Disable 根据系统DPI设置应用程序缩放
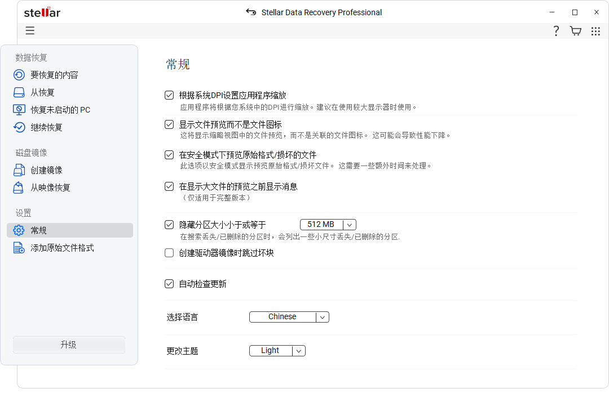Image resolution: width=609 pixels, height=411 pixels. pyautogui.click(x=169, y=95)
